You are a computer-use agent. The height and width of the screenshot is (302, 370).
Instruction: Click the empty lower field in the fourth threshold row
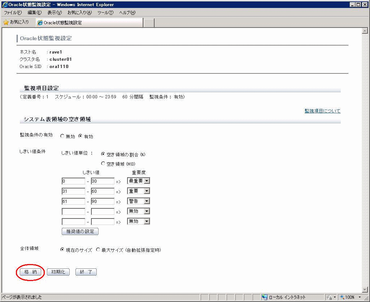point(73,212)
